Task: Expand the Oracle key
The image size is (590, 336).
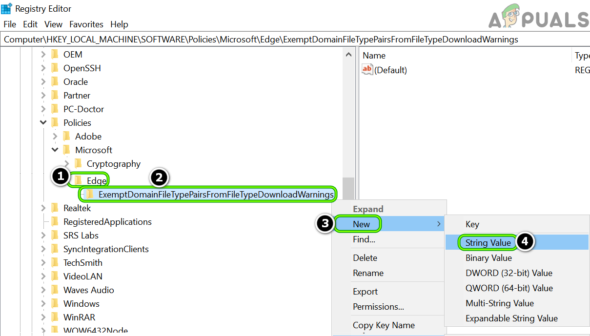Action: (43, 82)
